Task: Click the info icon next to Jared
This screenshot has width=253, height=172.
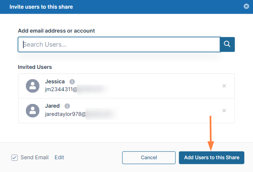Action: pos(67,106)
